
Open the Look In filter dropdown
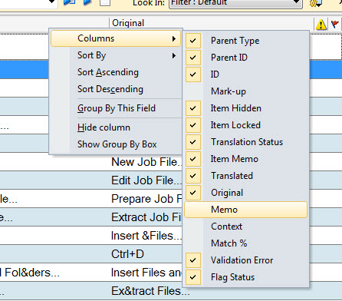click(235, 3)
